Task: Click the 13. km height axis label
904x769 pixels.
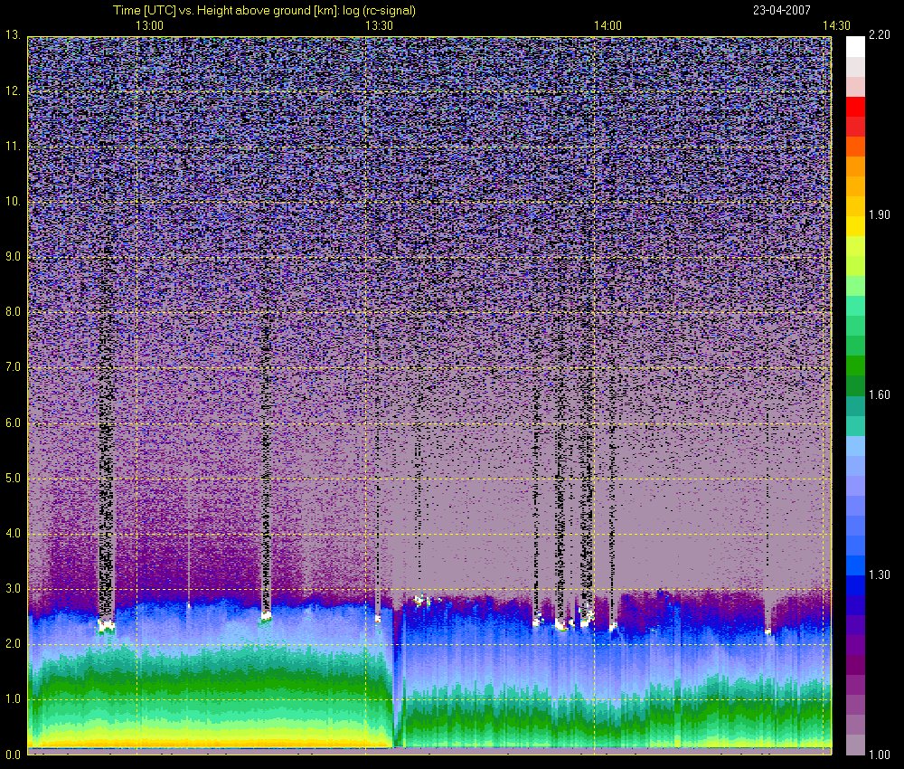Action: [x=13, y=35]
